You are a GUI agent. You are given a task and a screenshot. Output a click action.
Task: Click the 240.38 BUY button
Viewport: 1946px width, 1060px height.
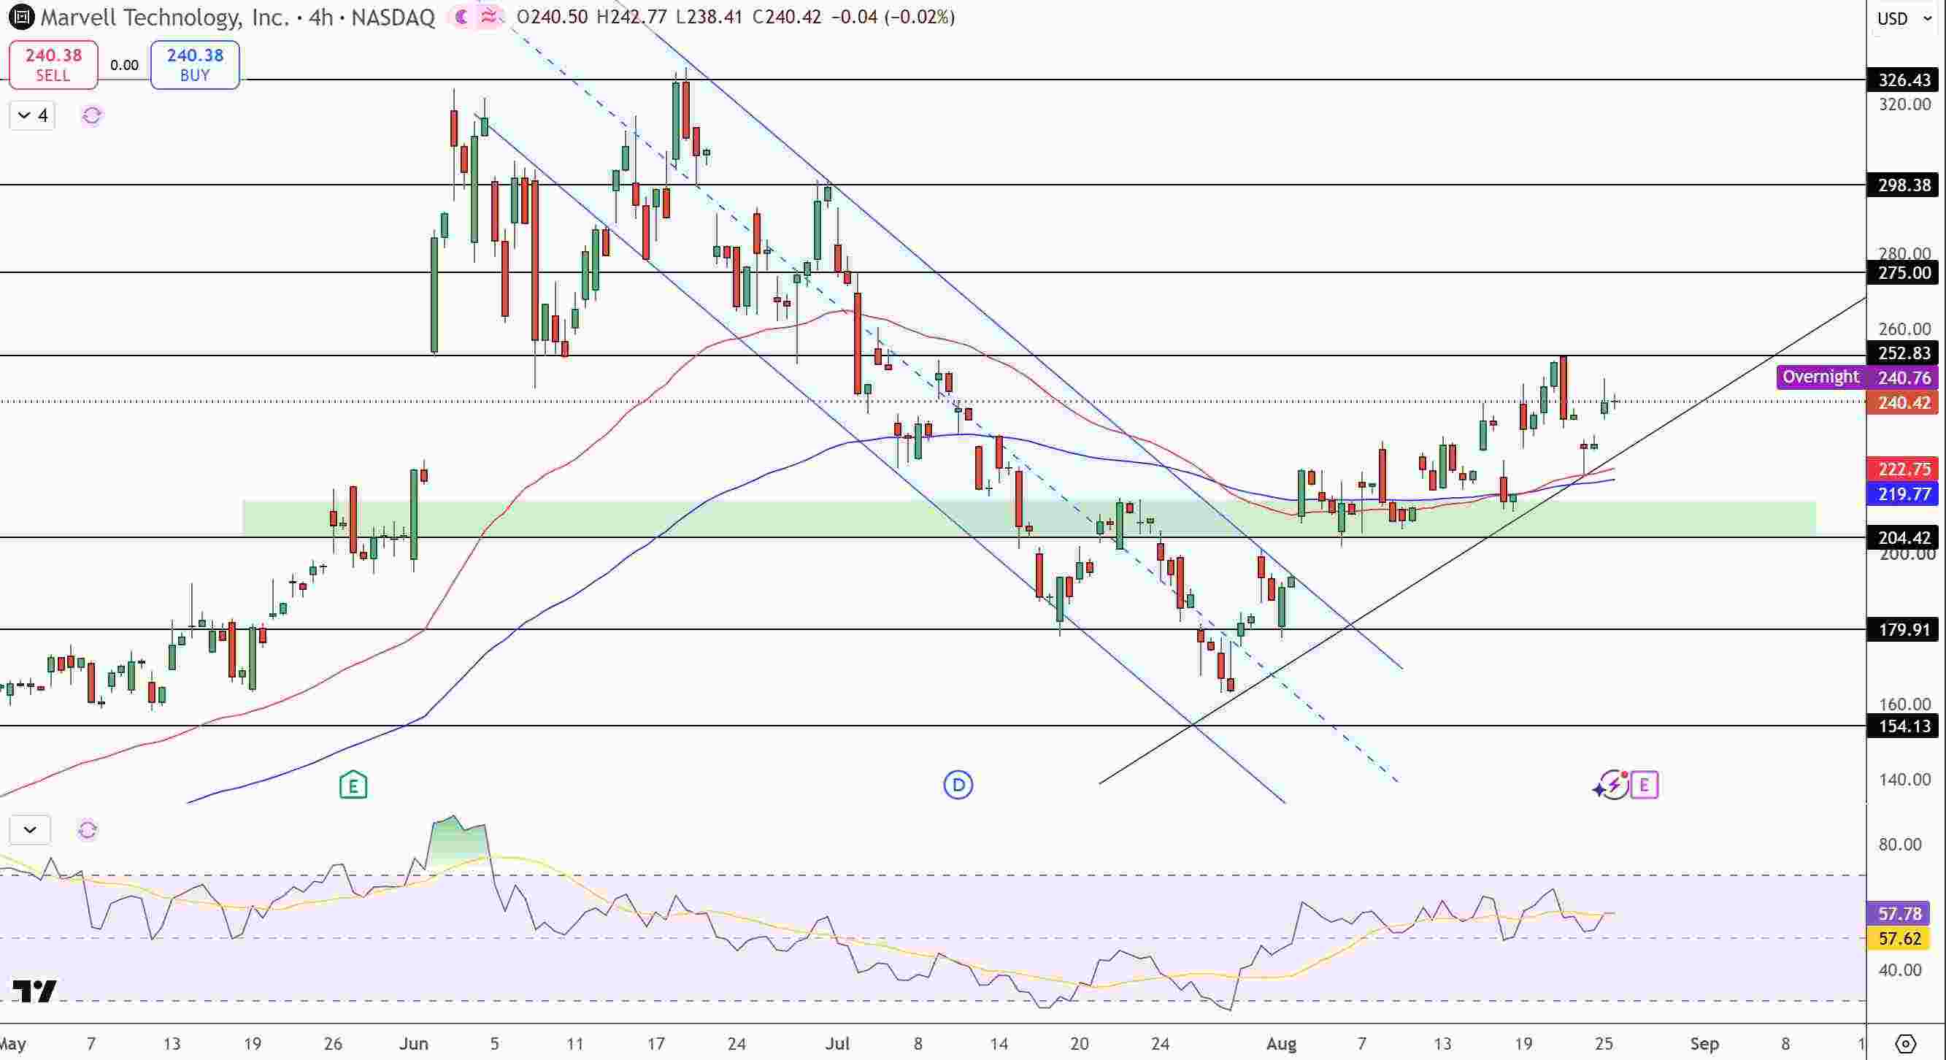(195, 65)
